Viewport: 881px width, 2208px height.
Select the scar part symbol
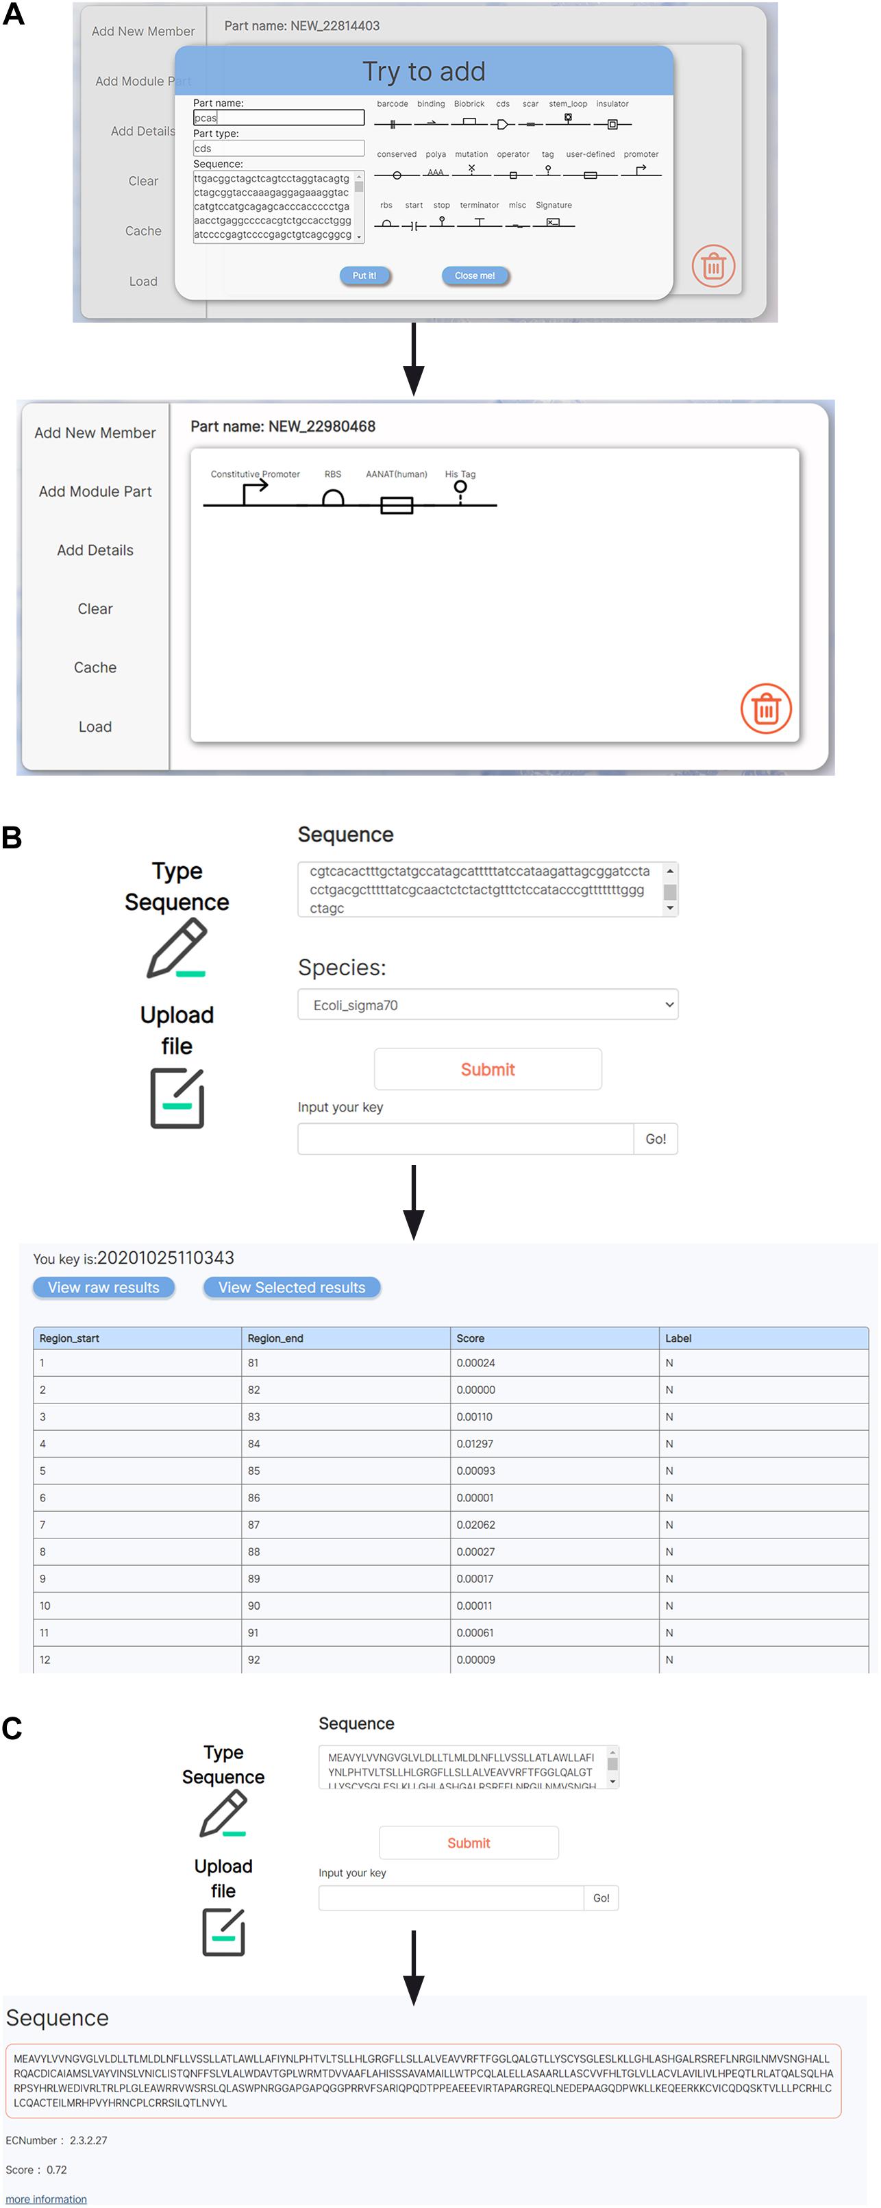(530, 124)
